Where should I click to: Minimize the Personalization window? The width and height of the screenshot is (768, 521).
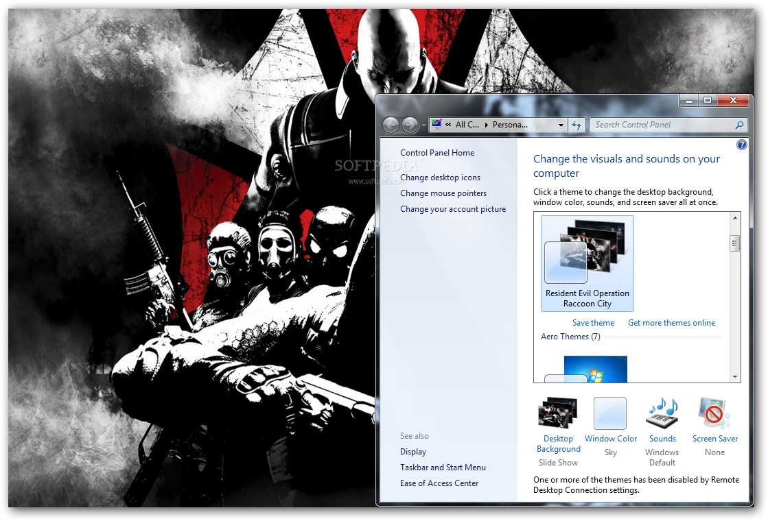(689, 100)
